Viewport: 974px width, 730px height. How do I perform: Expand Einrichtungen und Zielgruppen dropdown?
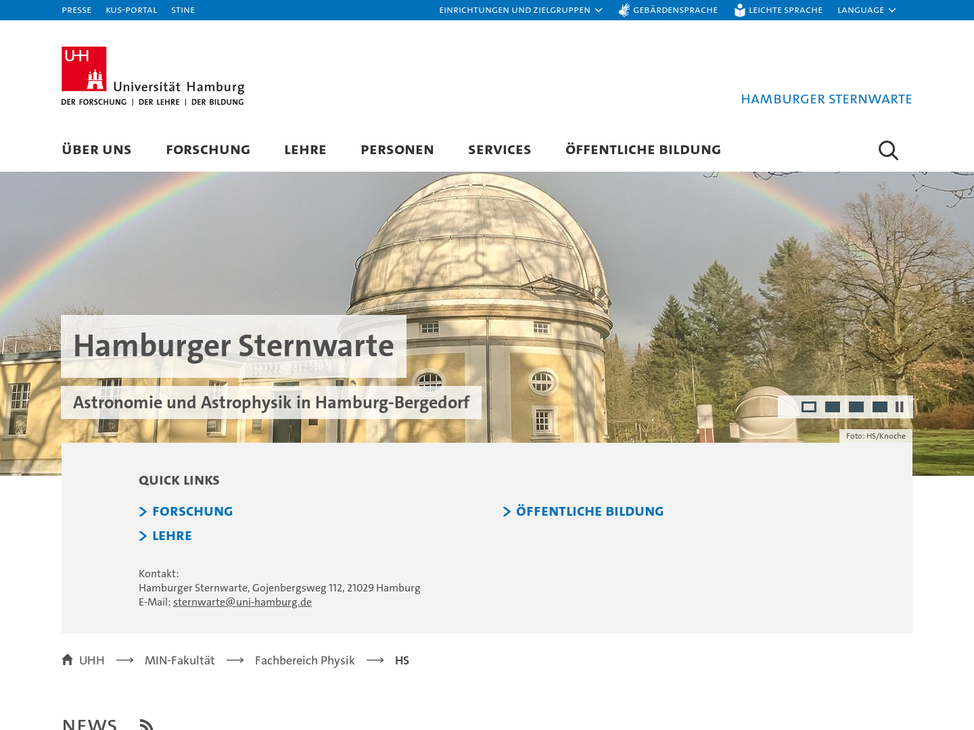(520, 10)
